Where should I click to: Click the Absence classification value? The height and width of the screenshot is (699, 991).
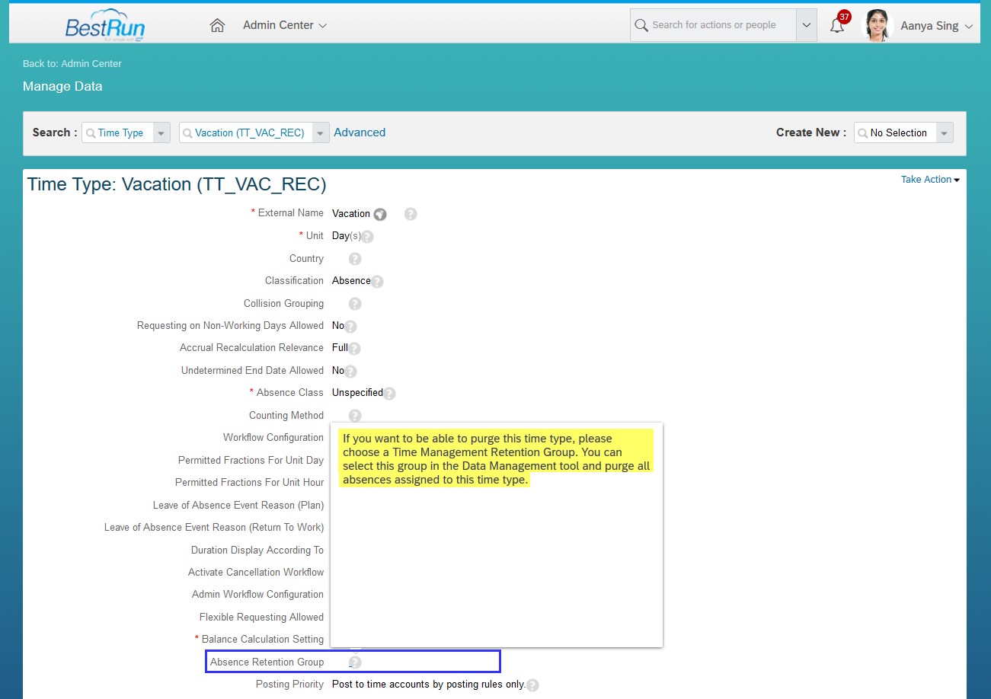tap(351, 281)
